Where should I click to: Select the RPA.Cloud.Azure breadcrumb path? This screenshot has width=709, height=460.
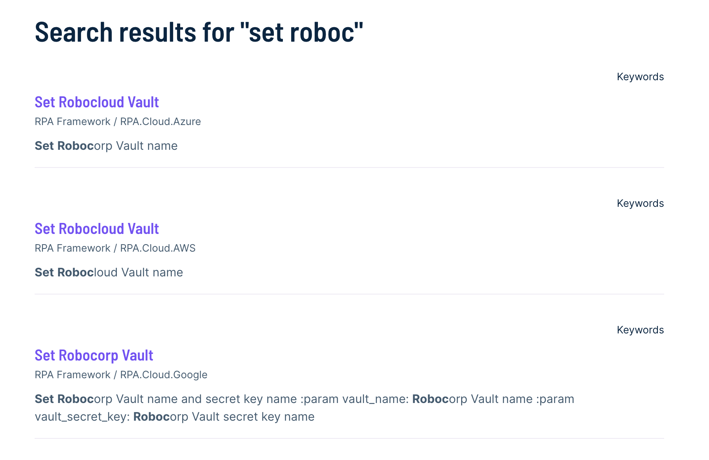[x=161, y=121]
